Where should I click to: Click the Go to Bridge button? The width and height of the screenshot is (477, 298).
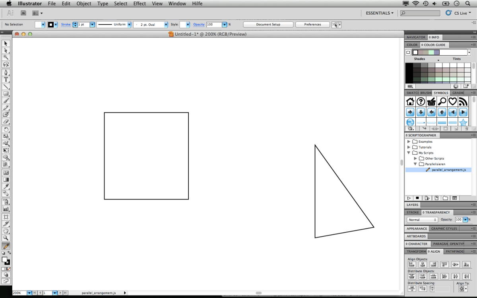(24, 13)
